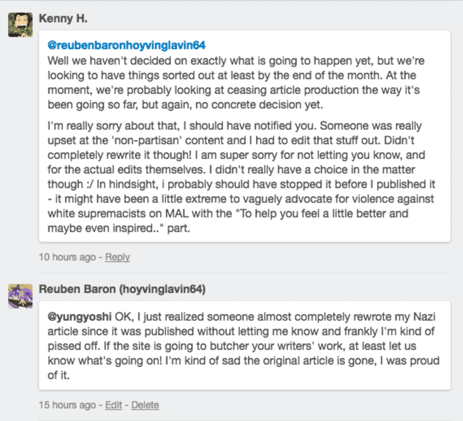Click Kenny's paragraph about ceasing article production
463x421 pixels.
coord(231,82)
